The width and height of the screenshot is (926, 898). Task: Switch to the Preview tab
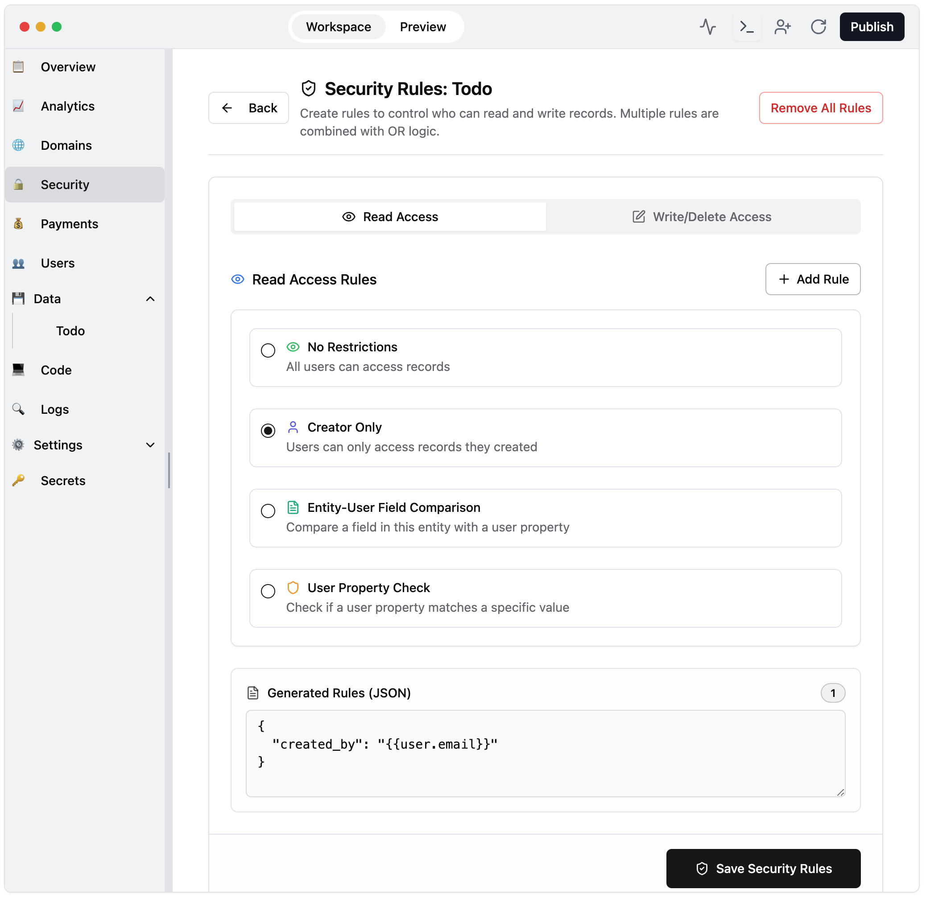tap(422, 27)
